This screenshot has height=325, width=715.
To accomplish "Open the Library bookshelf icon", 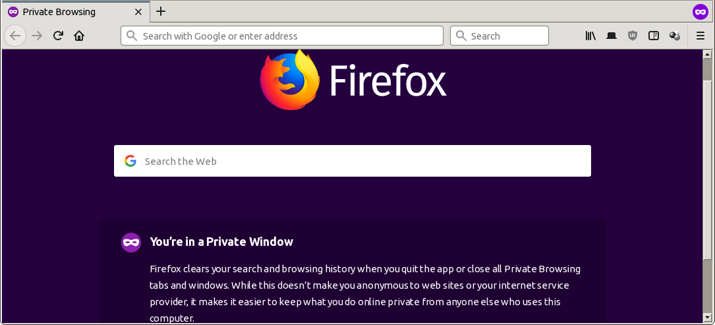I will tap(590, 36).
